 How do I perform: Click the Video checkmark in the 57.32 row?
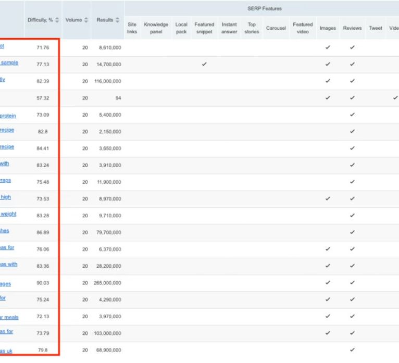[x=395, y=97]
